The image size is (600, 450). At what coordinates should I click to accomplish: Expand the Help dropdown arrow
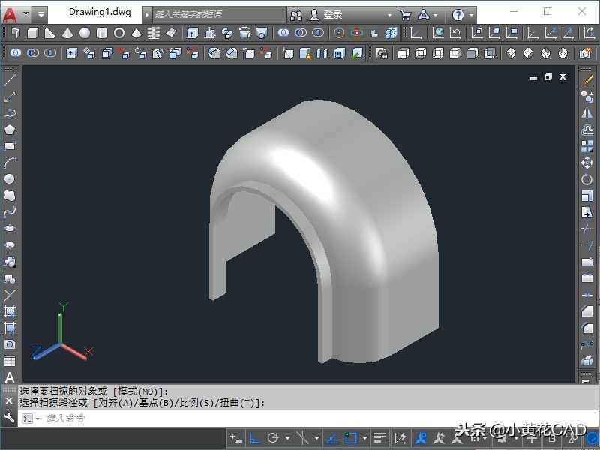(471, 14)
